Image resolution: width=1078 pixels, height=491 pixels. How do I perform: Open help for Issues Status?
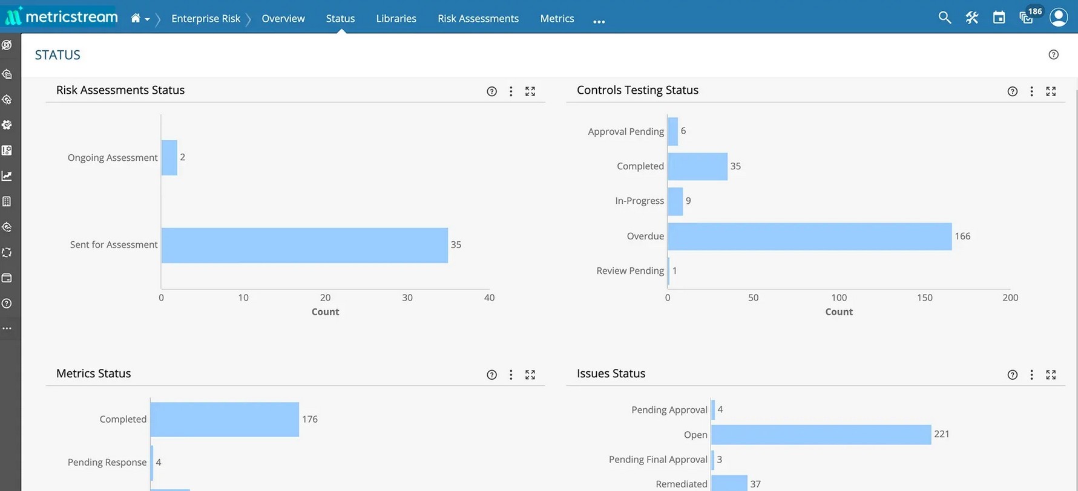[1012, 375]
